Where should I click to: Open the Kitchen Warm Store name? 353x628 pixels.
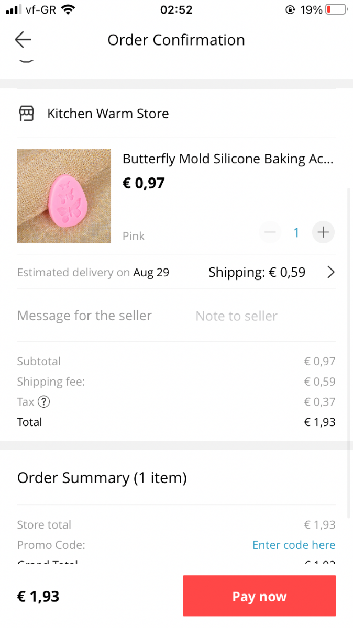point(108,114)
